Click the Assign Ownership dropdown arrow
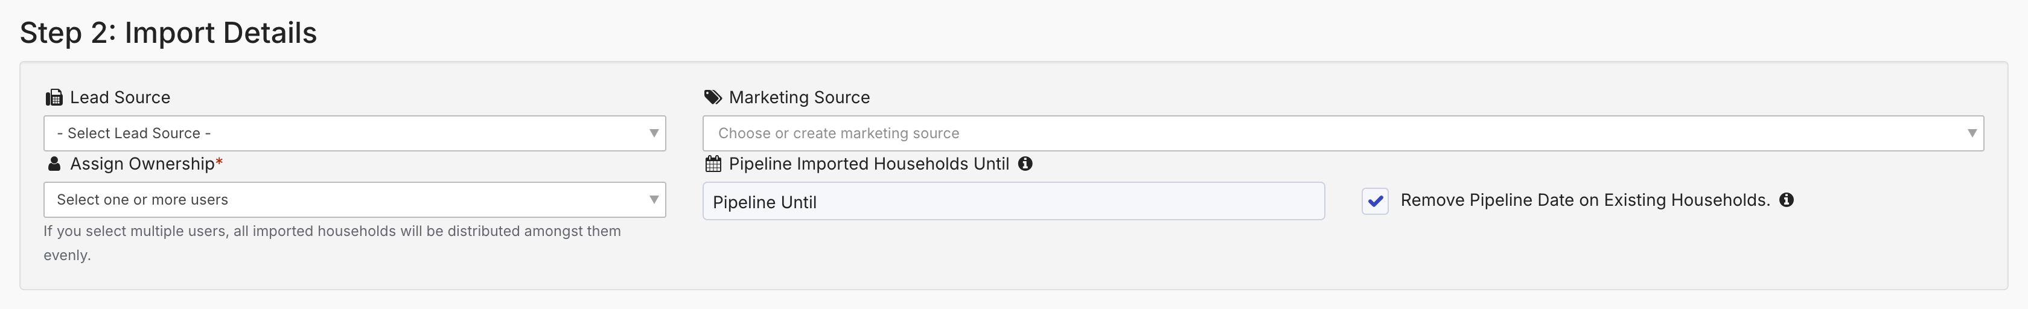The width and height of the screenshot is (2028, 309). [x=654, y=200]
